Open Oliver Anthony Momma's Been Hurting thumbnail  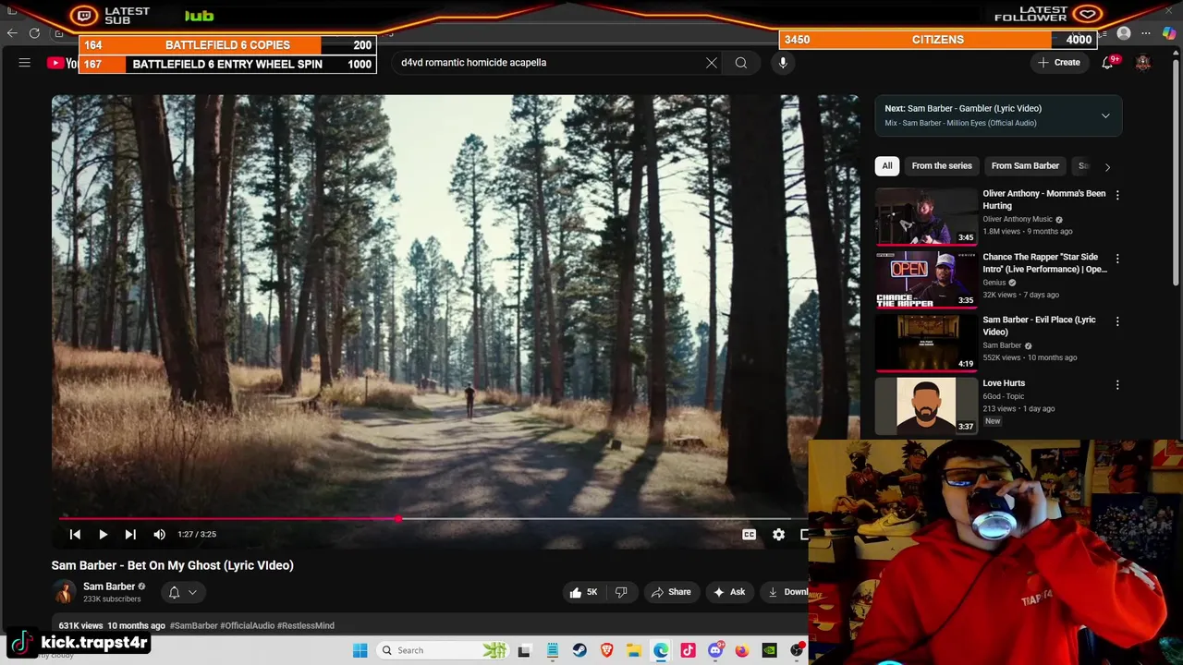pyautogui.click(x=925, y=216)
